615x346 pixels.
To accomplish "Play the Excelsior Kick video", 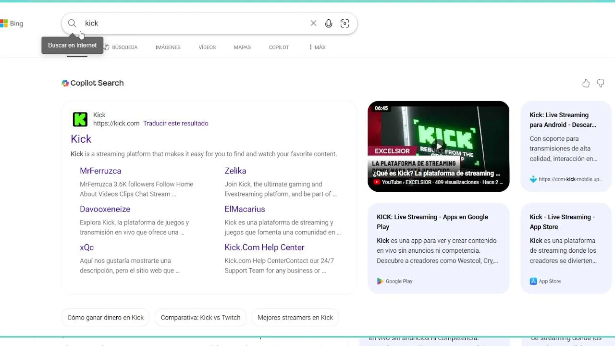I will pyautogui.click(x=438, y=146).
